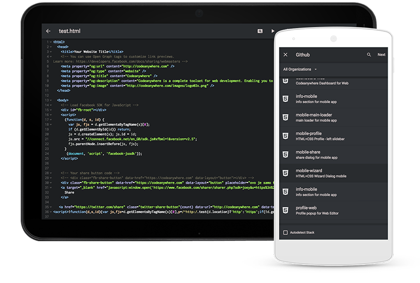Screen dimensions: 420x283
Task: Tap the 'main loader for mobile app' description
Action: [316, 120]
